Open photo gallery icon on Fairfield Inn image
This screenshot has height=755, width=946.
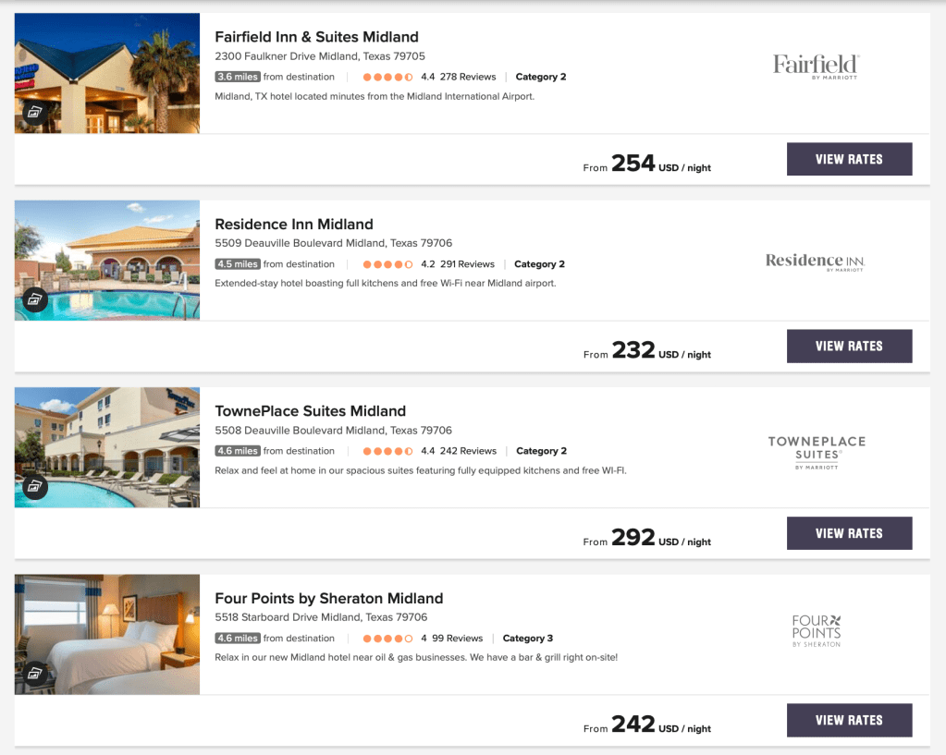pyautogui.click(x=35, y=113)
